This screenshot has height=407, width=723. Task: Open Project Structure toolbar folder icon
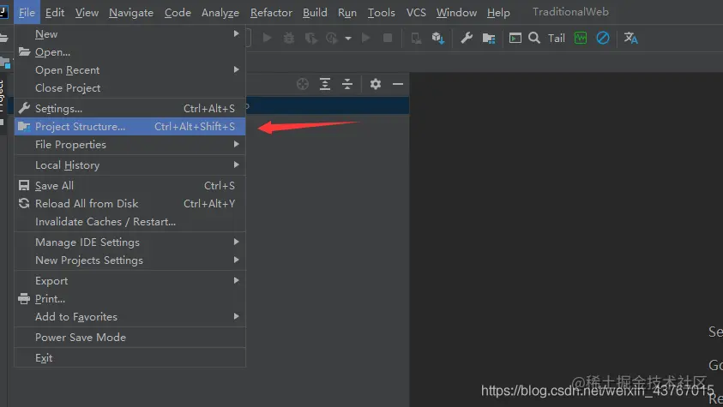(489, 39)
